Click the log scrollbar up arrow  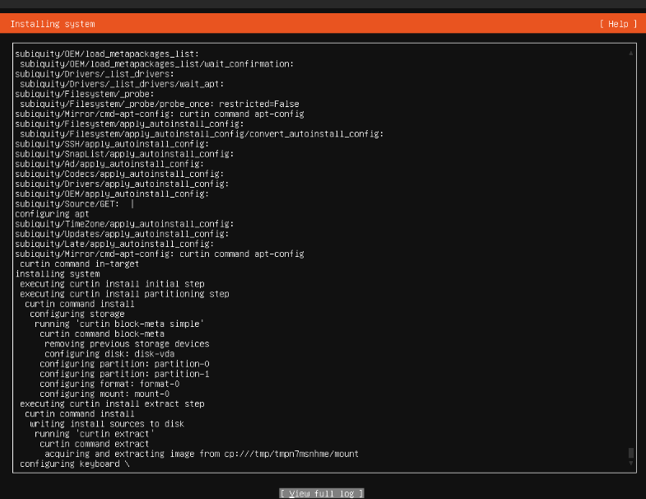(630, 53)
